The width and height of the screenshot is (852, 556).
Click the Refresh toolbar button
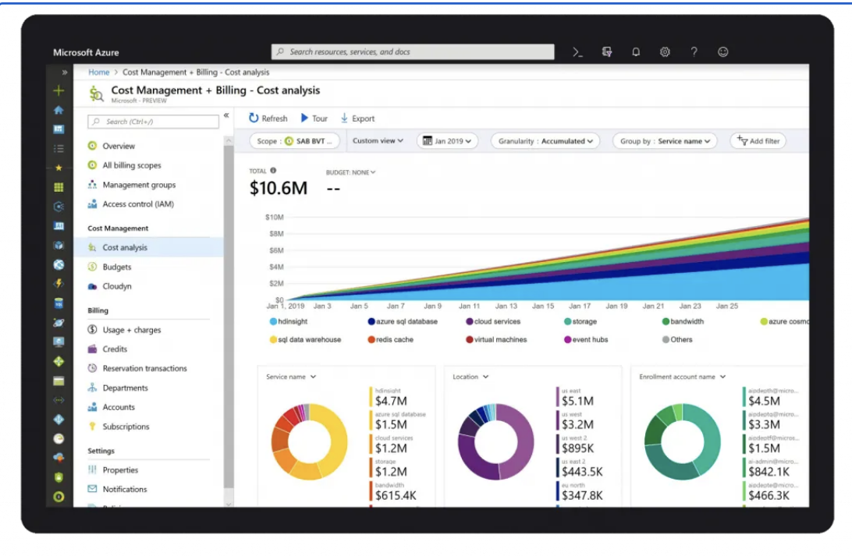(x=268, y=119)
